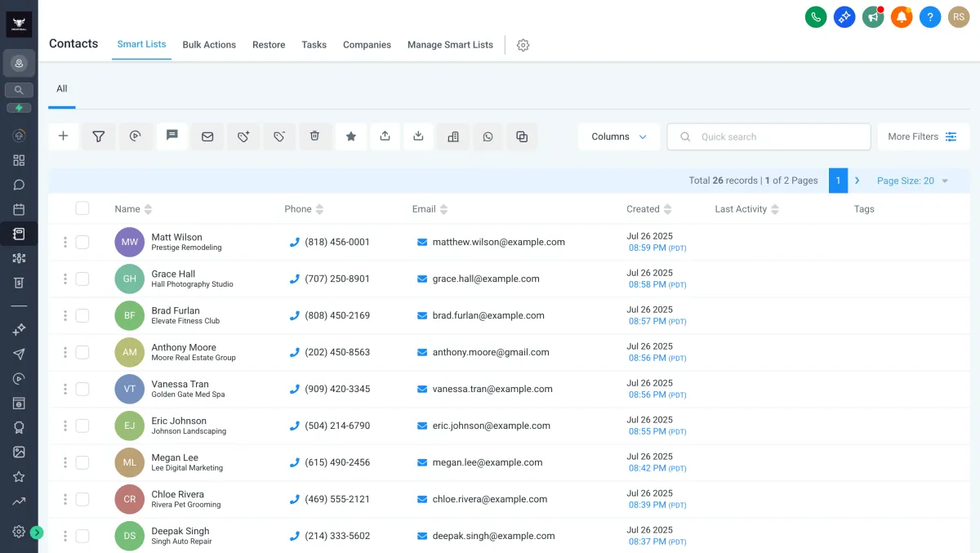980x553 pixels.
Task: Click the orange notifications bell icon
Action: [x=901, y=17]
